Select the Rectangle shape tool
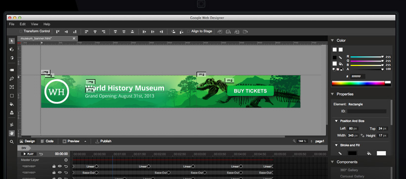This screenshot has width=406, height=179. click(x=12, y=96)
